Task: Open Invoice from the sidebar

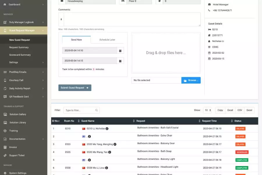Action: click(13, 147)
